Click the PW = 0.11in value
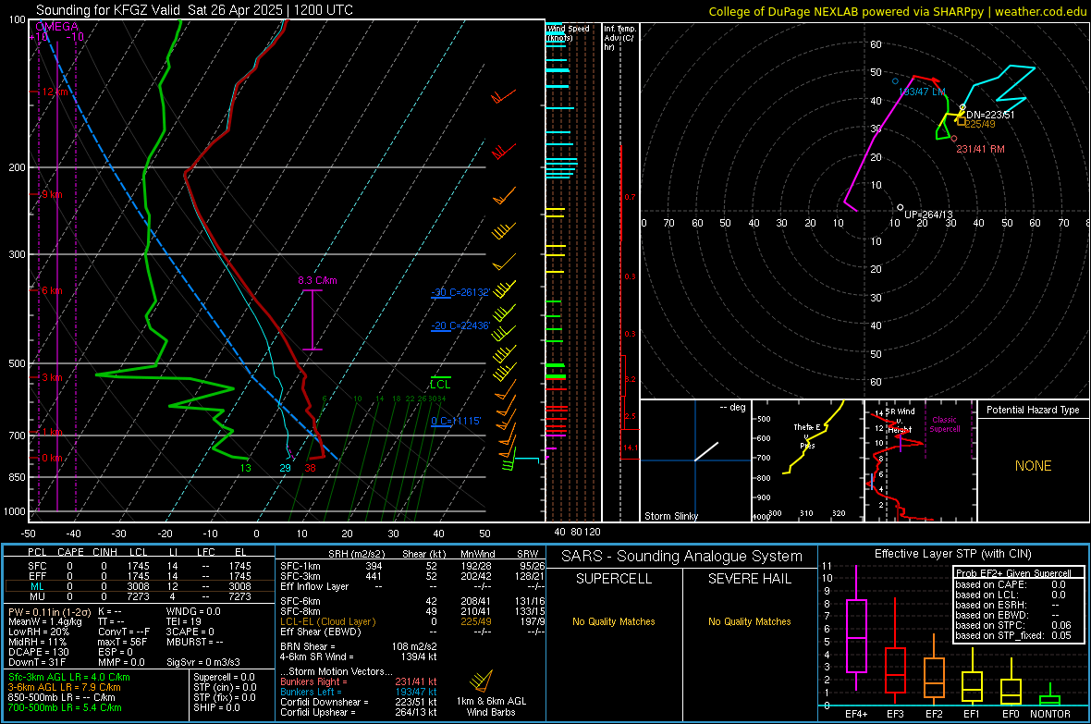Image resolution: width=1091 pixels, height=724 pixels. tap(49, 612)
